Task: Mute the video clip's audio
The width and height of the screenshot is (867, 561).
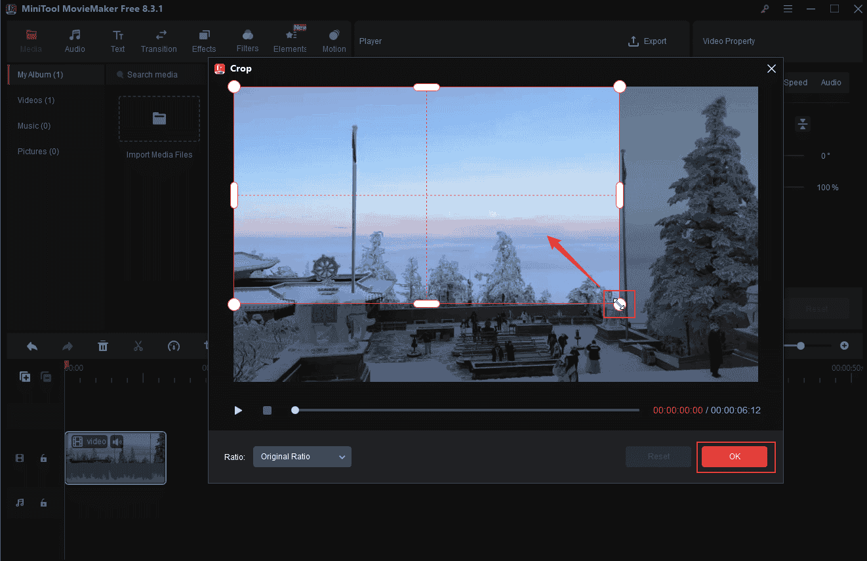Action: pyautogui.click(x=117, y=442)
